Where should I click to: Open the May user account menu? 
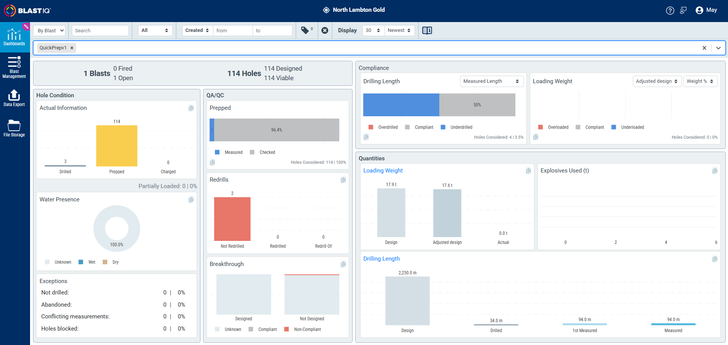706,10
